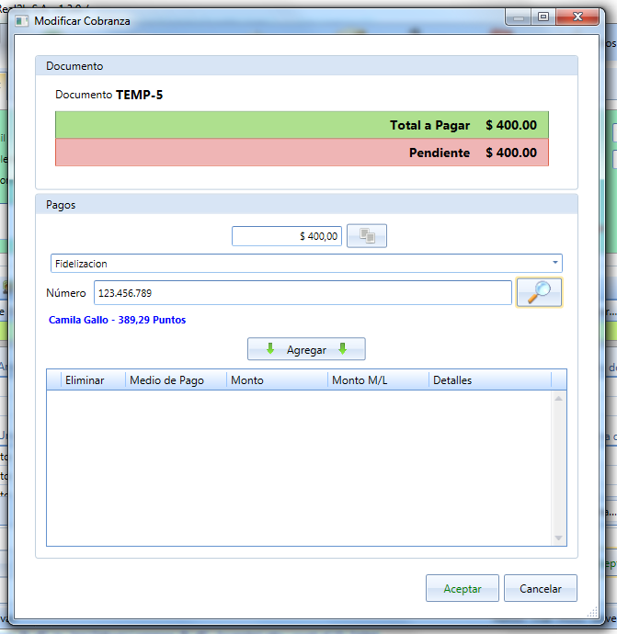Click Aceptar to confirm the payment
Screen dimensions: 617x634
(462, 588)
